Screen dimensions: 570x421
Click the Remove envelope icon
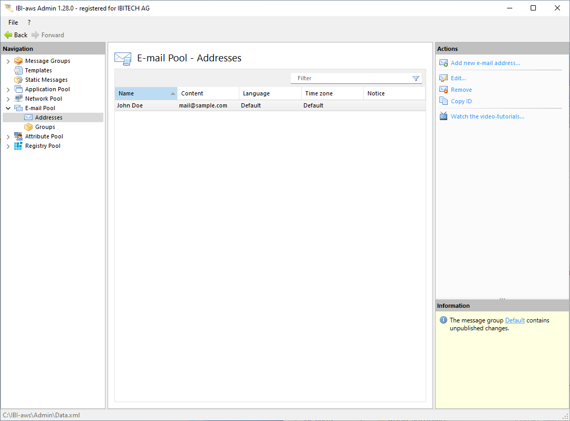pyautogui.click(x=444, y=90)
